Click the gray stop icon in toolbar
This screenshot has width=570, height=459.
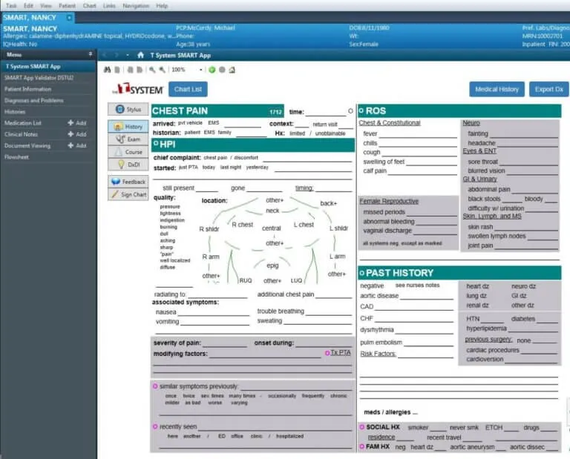222,70
